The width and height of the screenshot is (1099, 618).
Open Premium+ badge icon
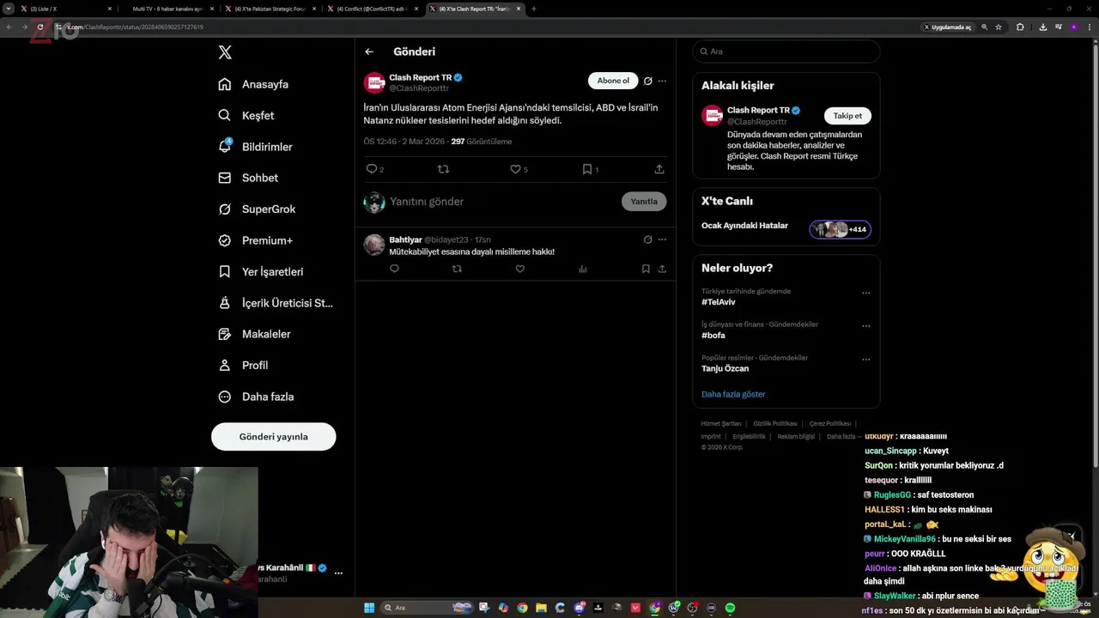tap(225, 240)
